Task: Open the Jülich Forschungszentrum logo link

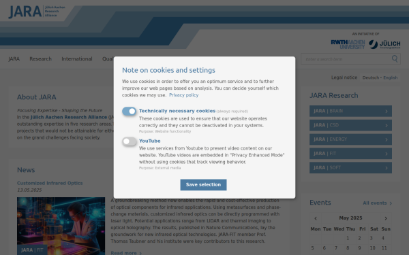Action: click(384, 44)
